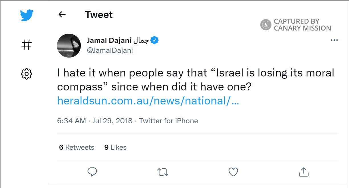Click the 6:34 AM Jul 29, 2018 timestamp

point(95,121)
